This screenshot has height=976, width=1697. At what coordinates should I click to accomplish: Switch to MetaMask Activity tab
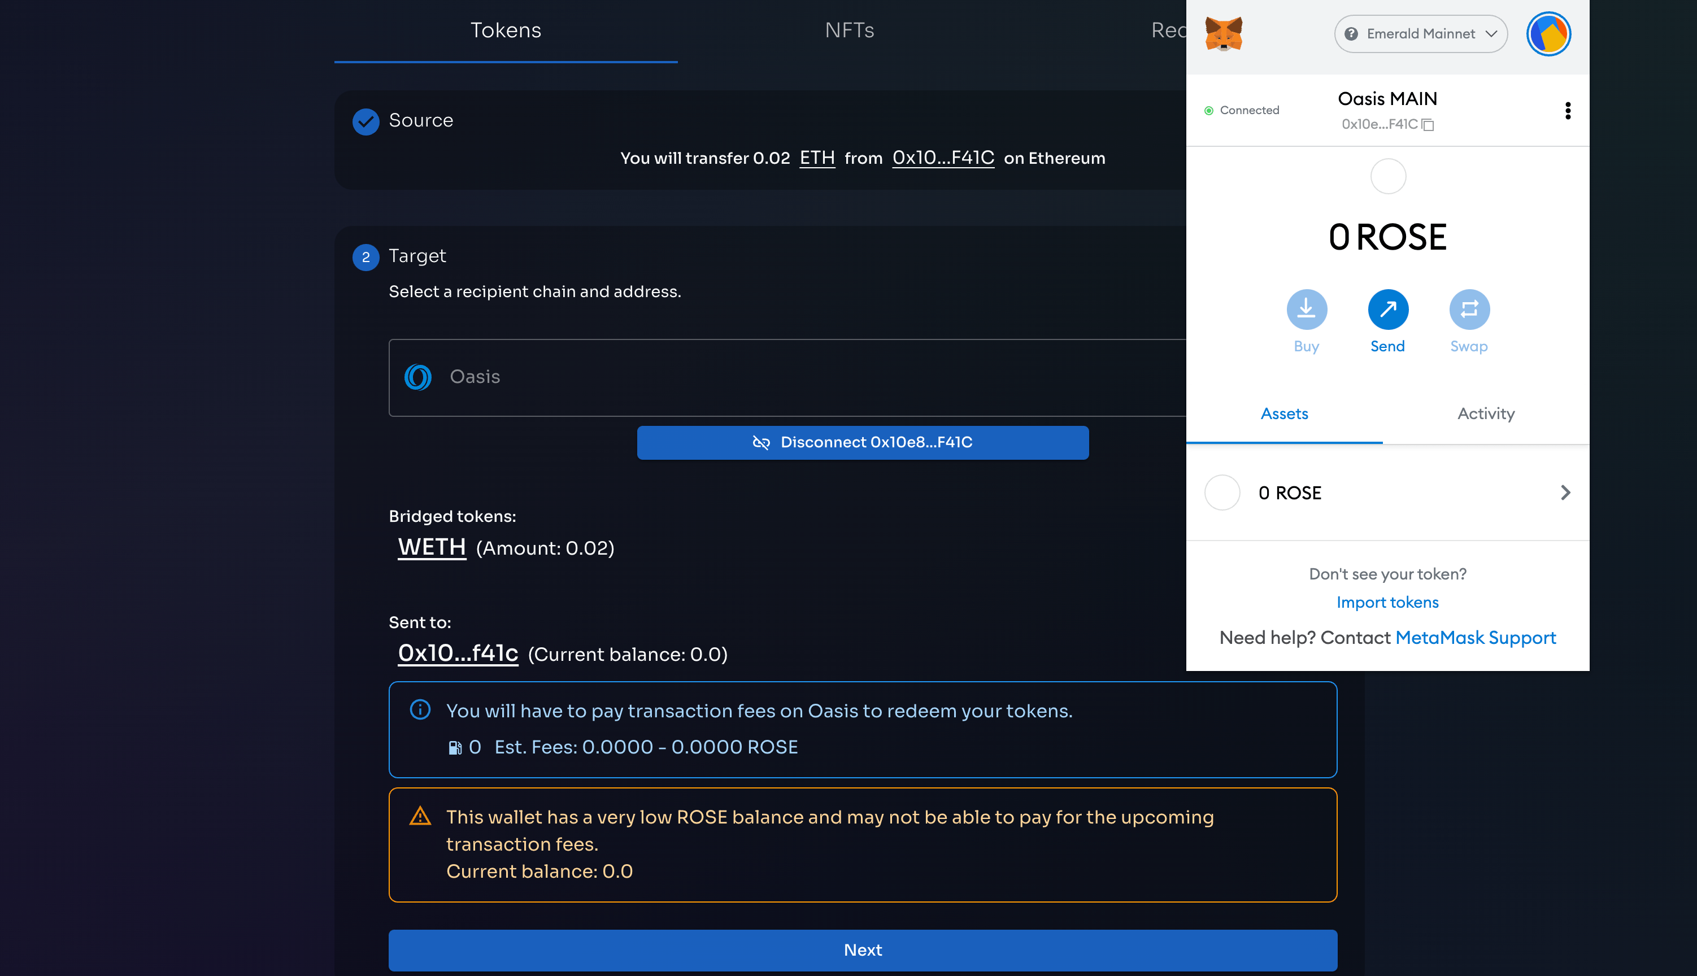(1486, 413)
